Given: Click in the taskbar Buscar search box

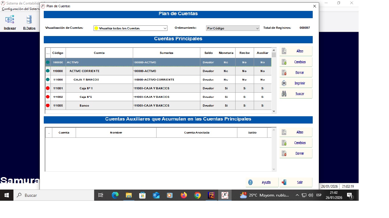Looking at the screenshot, I should [54, 195].
